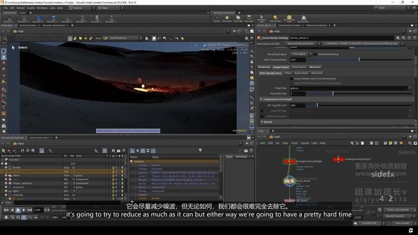This screenshot has height=235, width=418.
Task: Create a Point Light from the shelf
Action: click(x=227, y=18)
